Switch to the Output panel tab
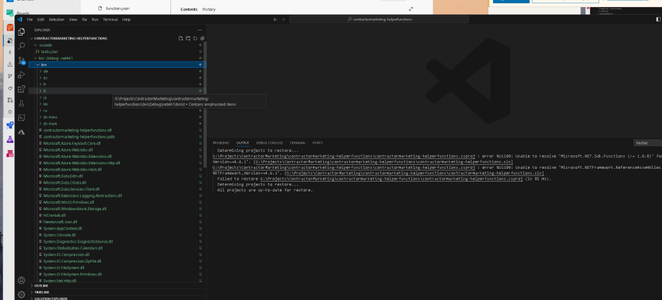Image resolution: width=662 pixels, height=300 pixels. coord(243,143)
